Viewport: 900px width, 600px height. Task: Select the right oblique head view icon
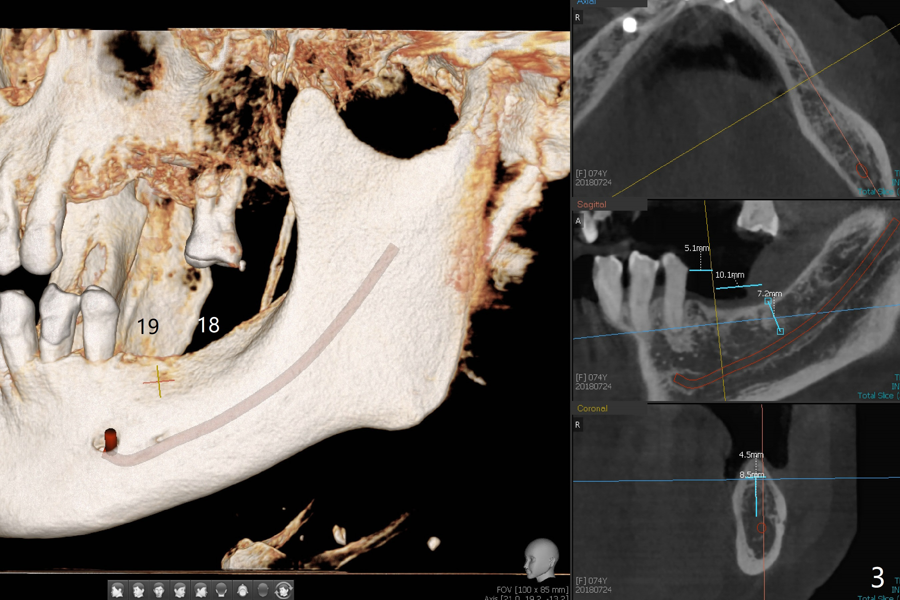click(139, 590)
